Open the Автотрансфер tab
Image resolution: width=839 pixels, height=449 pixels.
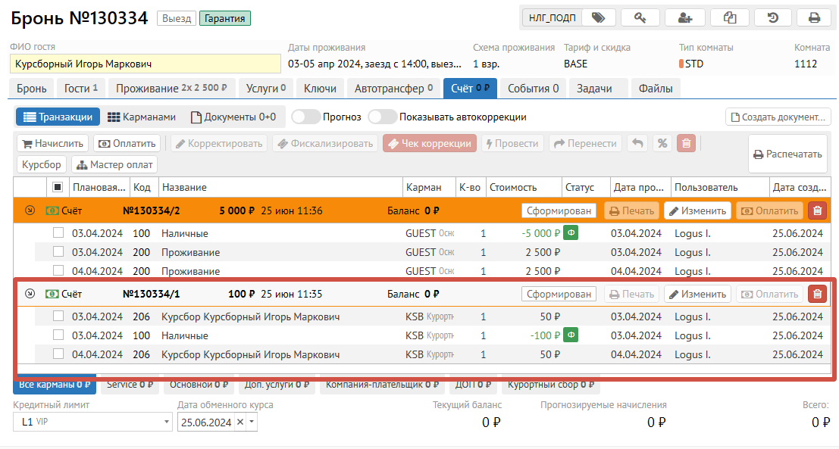pos(393,89)
